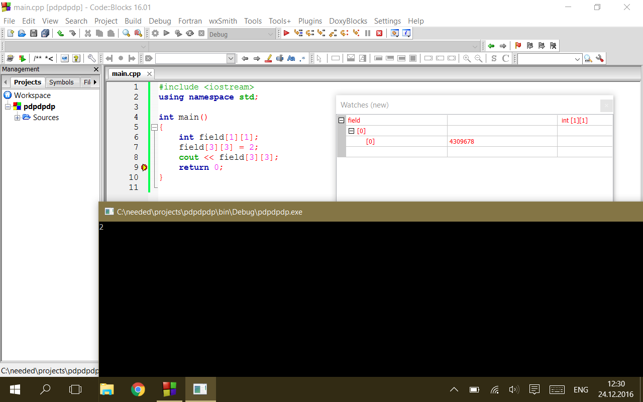Fold the main function block at line 5
Screen dimensions: 643x402
click(x=154, y=127)
